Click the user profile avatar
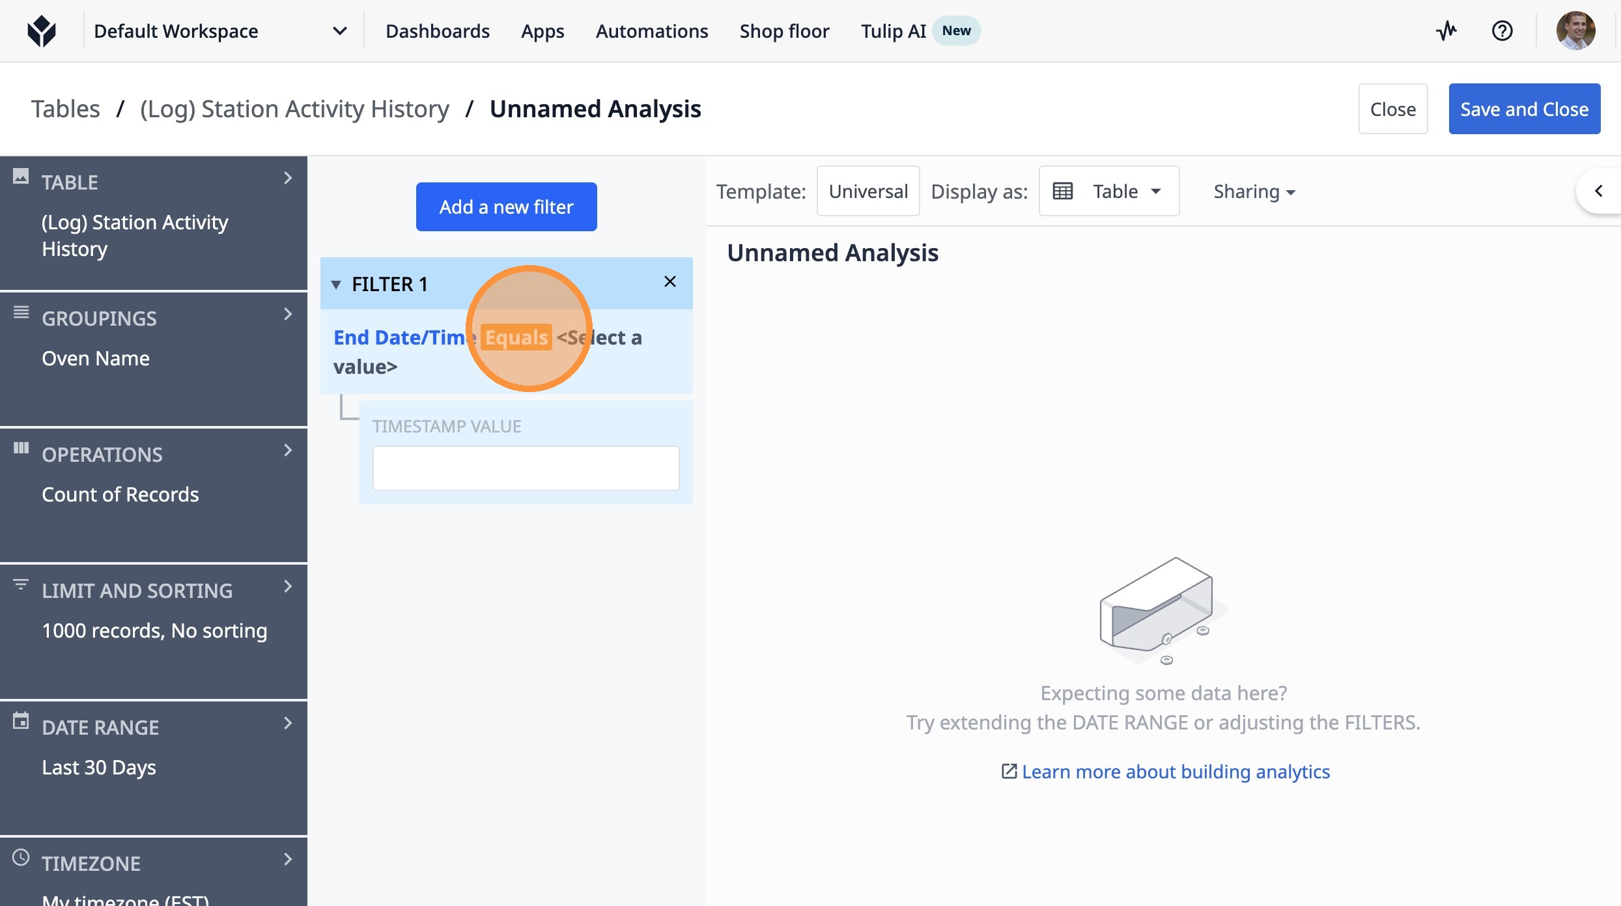Image resolution: width=1621 pixels, height=906 pixels. (1575, 31)
